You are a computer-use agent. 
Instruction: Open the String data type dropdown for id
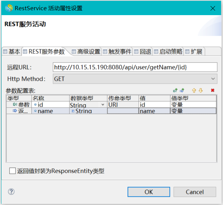(x=103, y=105)
